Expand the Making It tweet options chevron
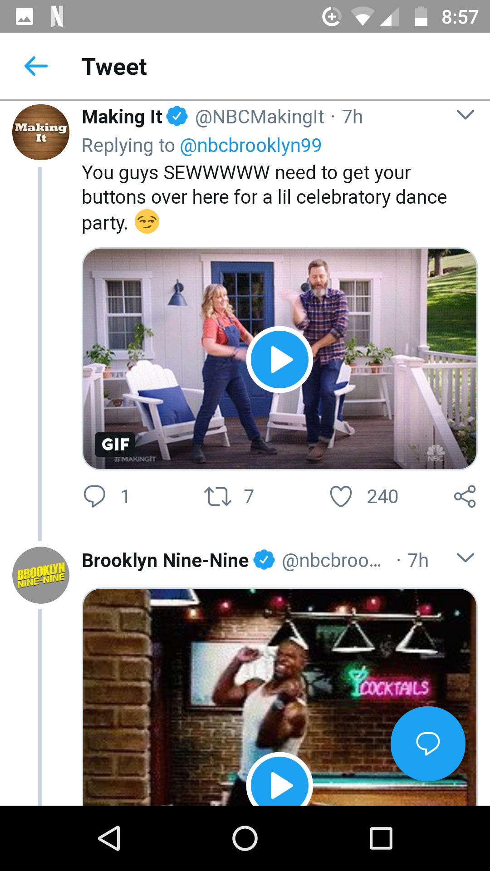The image size is (490, 871). [465, 115]
